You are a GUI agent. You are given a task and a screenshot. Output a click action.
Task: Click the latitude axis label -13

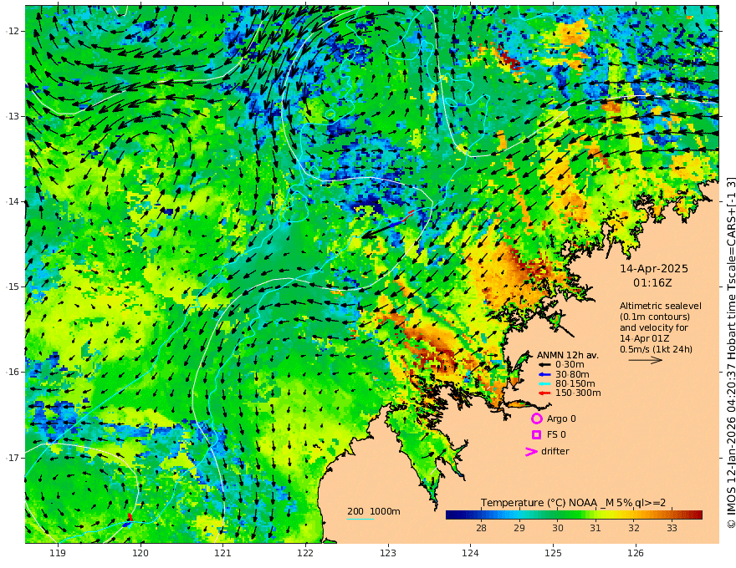pyautogui.click(x=13, y=116)
